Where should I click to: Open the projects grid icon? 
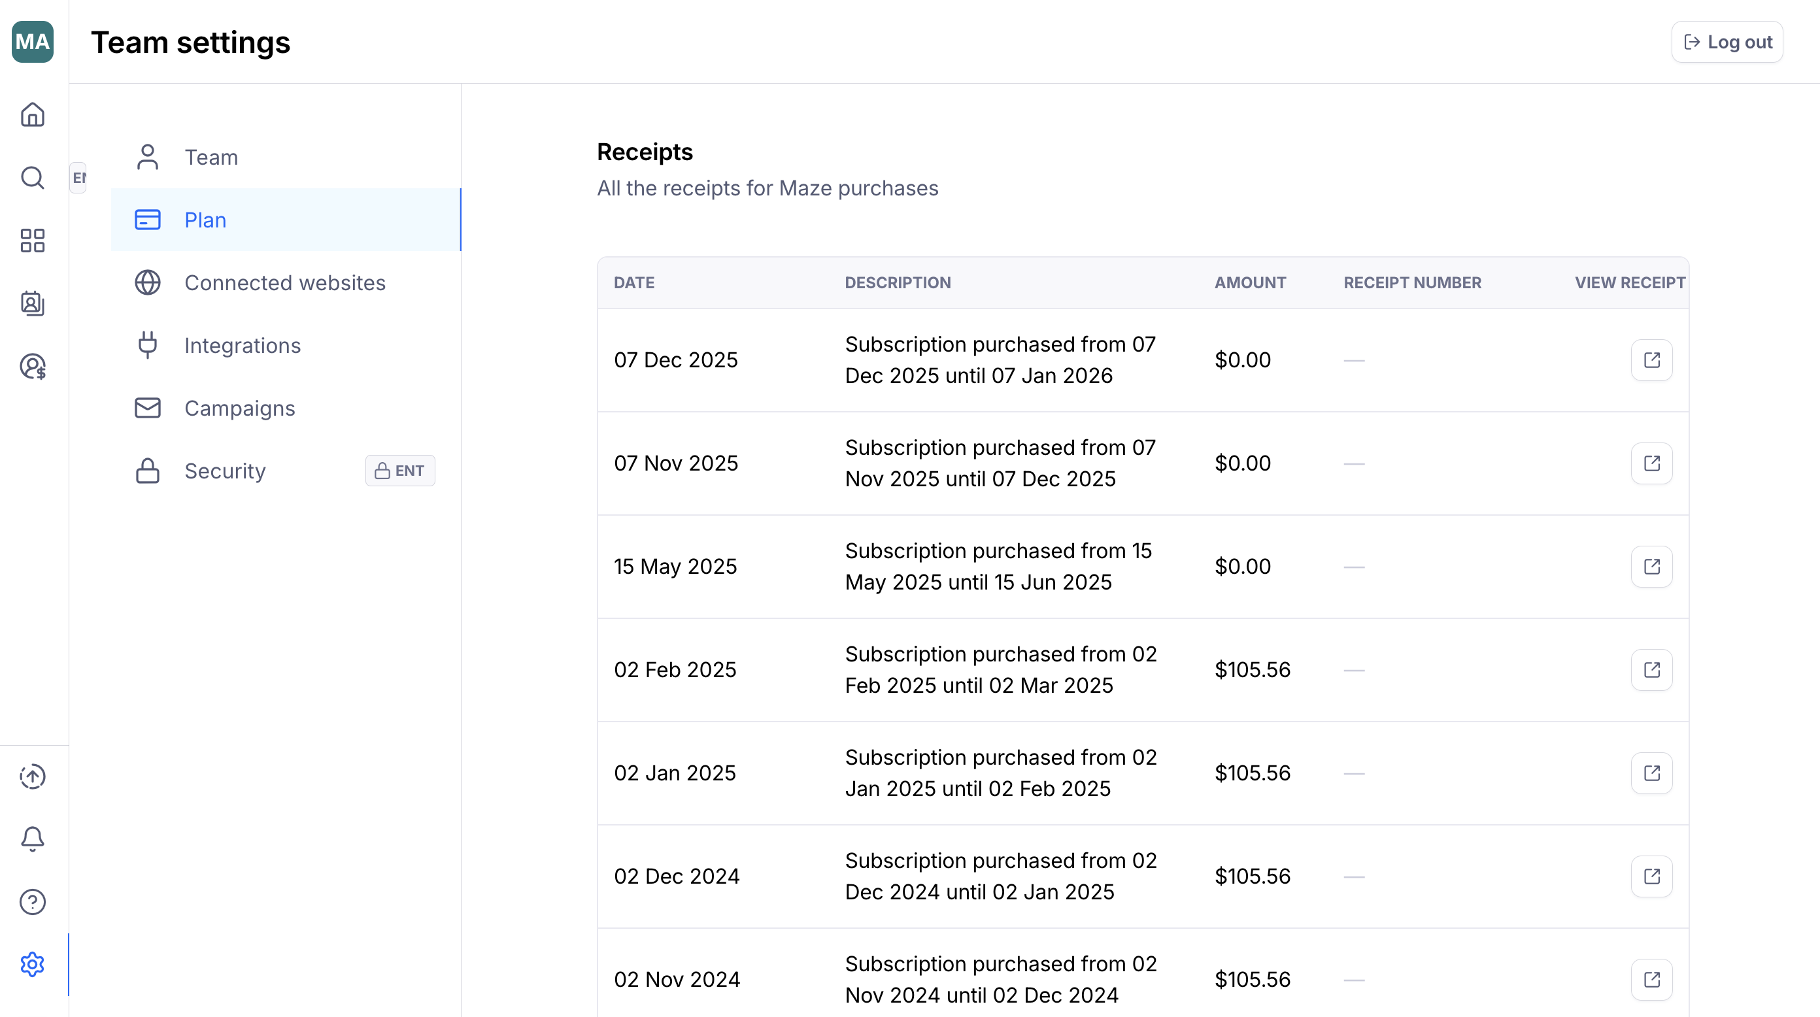tap(33, 240)
